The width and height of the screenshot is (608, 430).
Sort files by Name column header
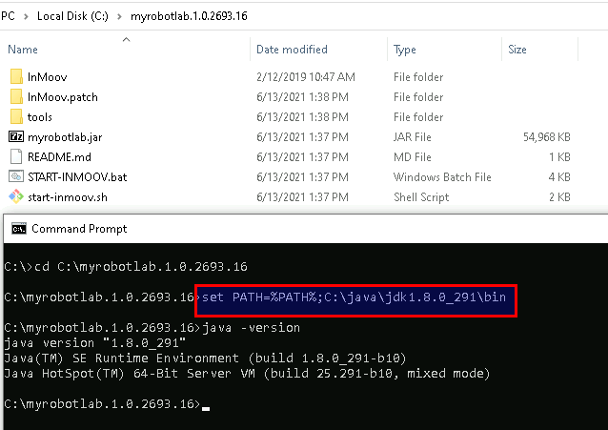click(23, 50)
